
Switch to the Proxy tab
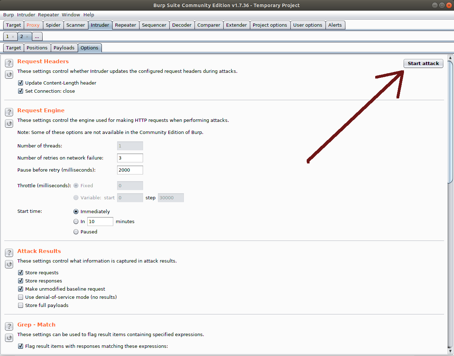click(33, 25)
